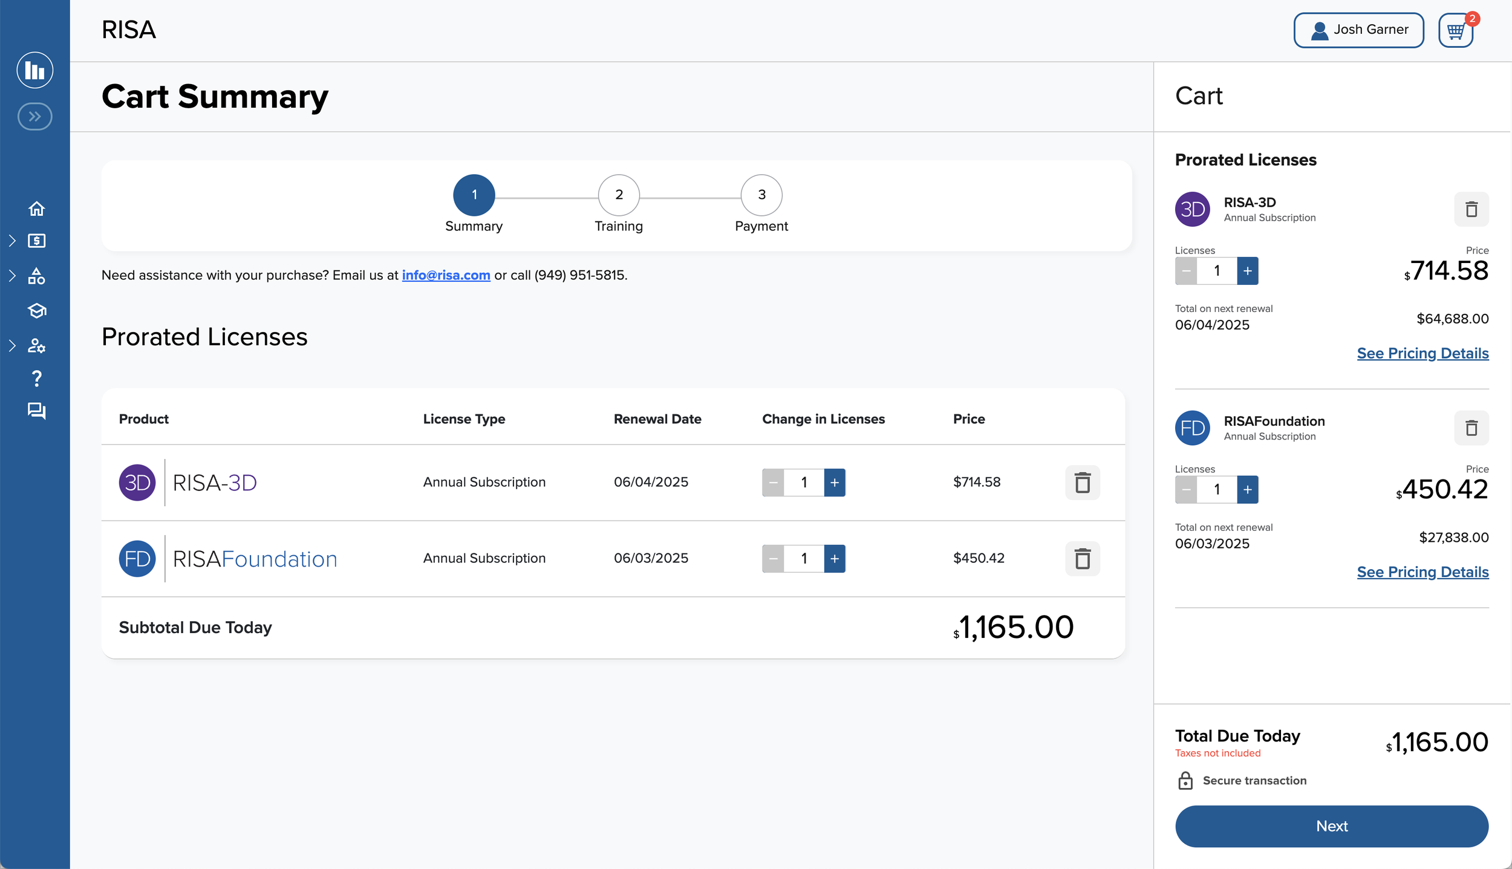Click the RISA title in the header
The width and height of the screenshot is (1512, 869).
pos(129,30)
